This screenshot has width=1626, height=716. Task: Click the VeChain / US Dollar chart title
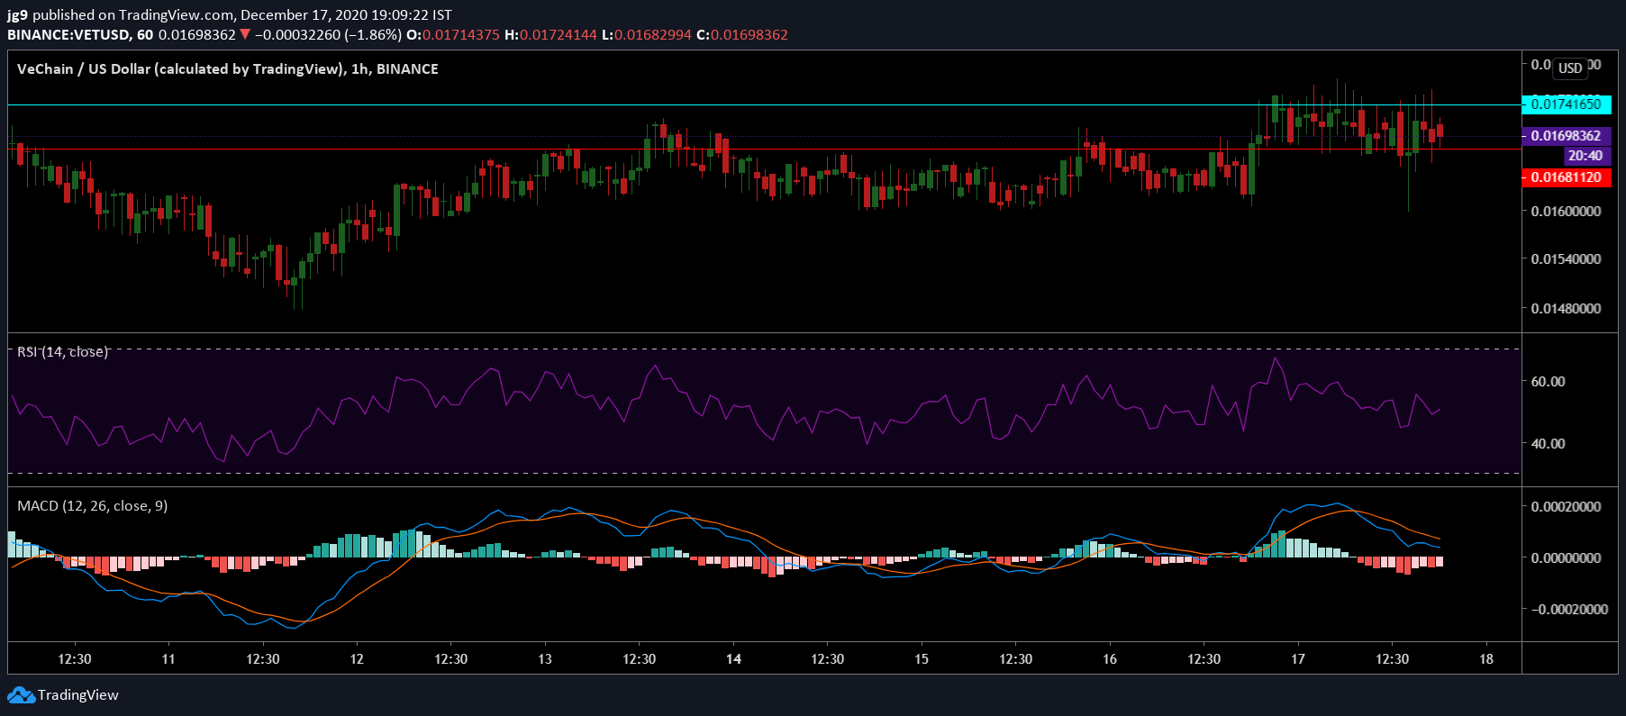click(x=227, y=69)
